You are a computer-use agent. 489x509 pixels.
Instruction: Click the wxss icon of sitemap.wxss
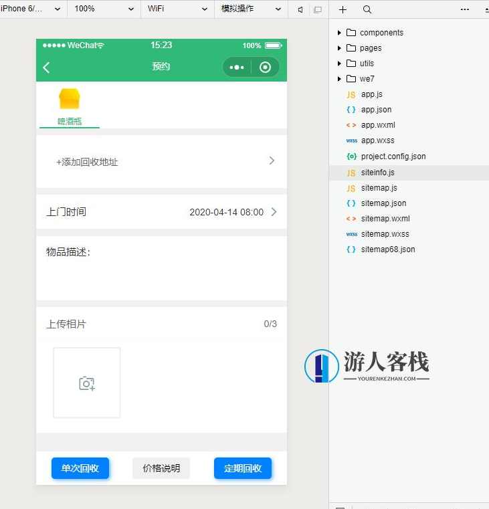pos(351,234)
